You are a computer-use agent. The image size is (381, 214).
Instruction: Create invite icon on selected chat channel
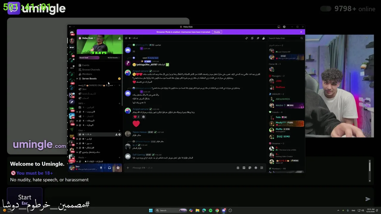tap(116, 134)
